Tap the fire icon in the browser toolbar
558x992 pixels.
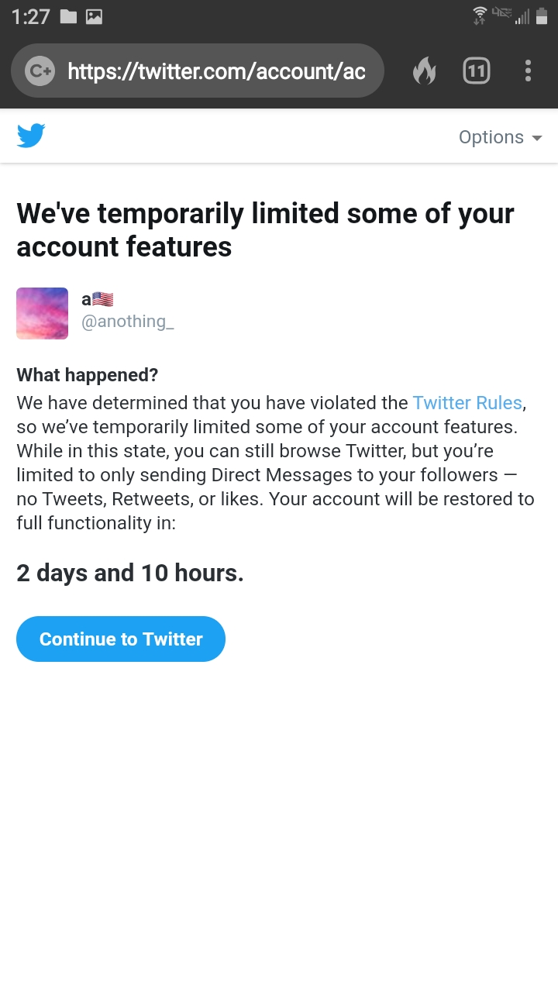click(424, 72)
